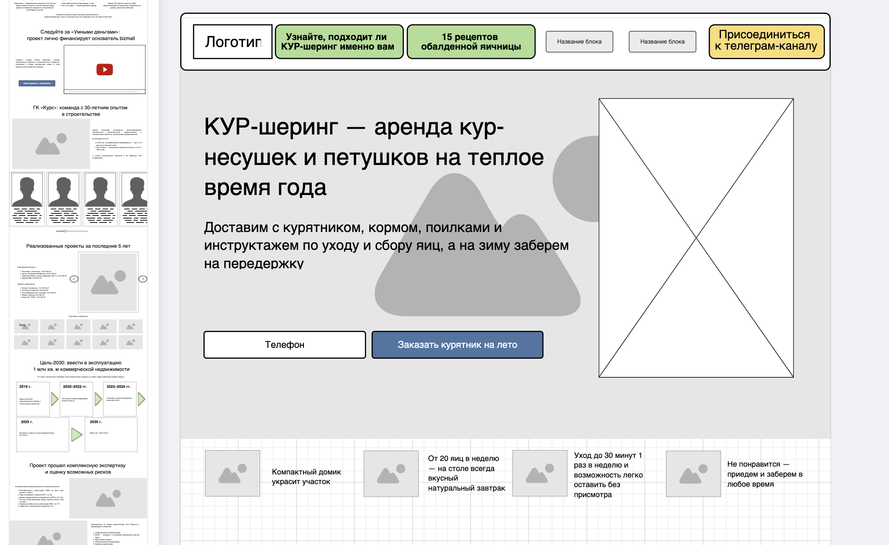Click green arrow after the '2019 г.' card
The image size is (889, 545).
click(x=54, y=399)
